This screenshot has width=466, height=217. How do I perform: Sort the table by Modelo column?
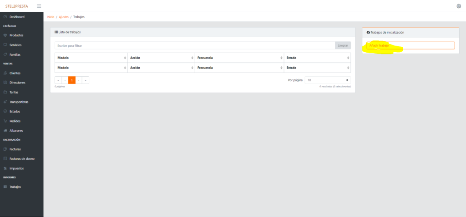click(91, 58)
